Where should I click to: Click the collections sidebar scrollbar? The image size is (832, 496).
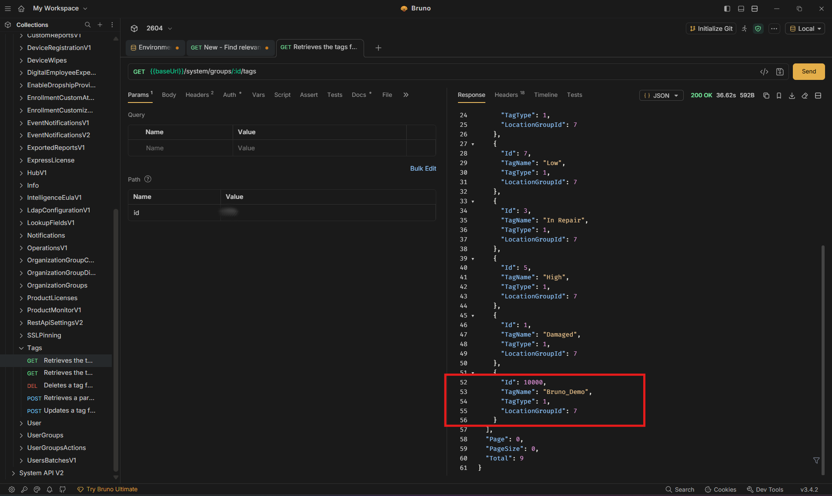tap(116, 340)
